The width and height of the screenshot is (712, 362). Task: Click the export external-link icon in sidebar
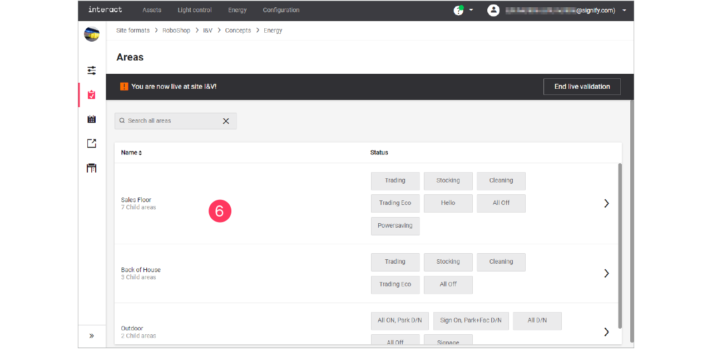92,143
